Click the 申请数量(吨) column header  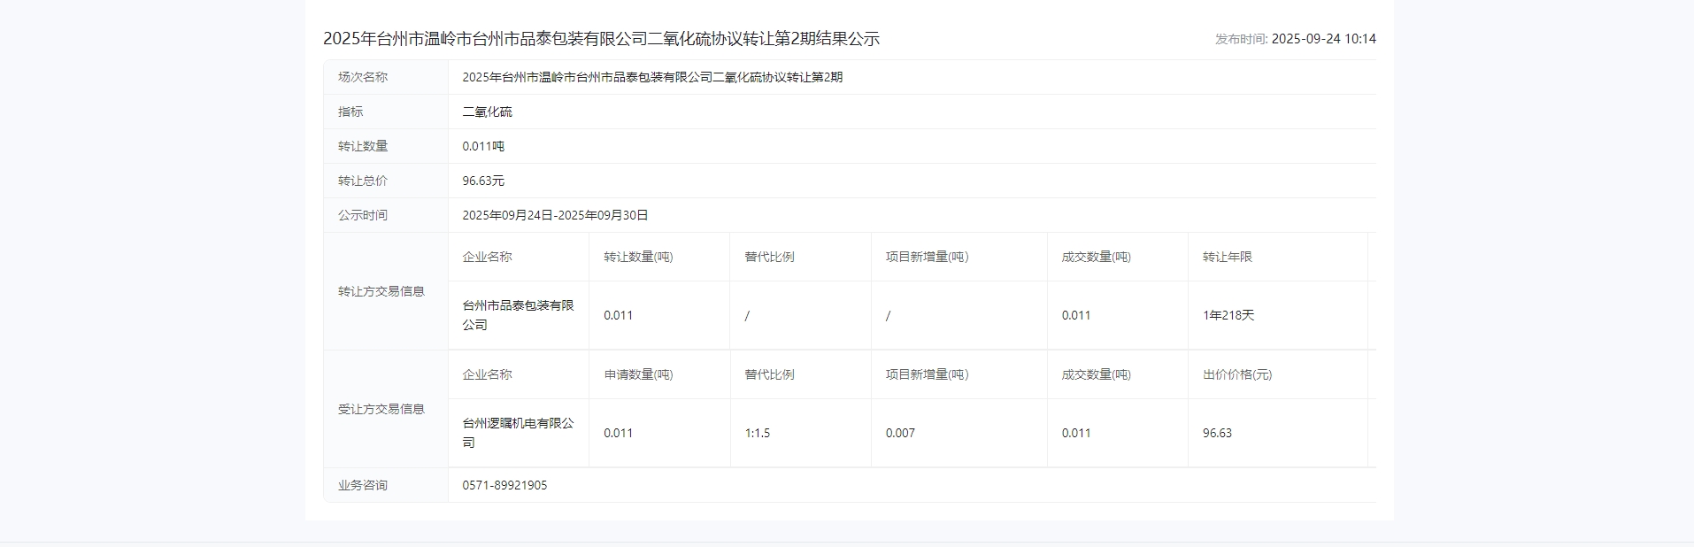(x=638, y=374)
